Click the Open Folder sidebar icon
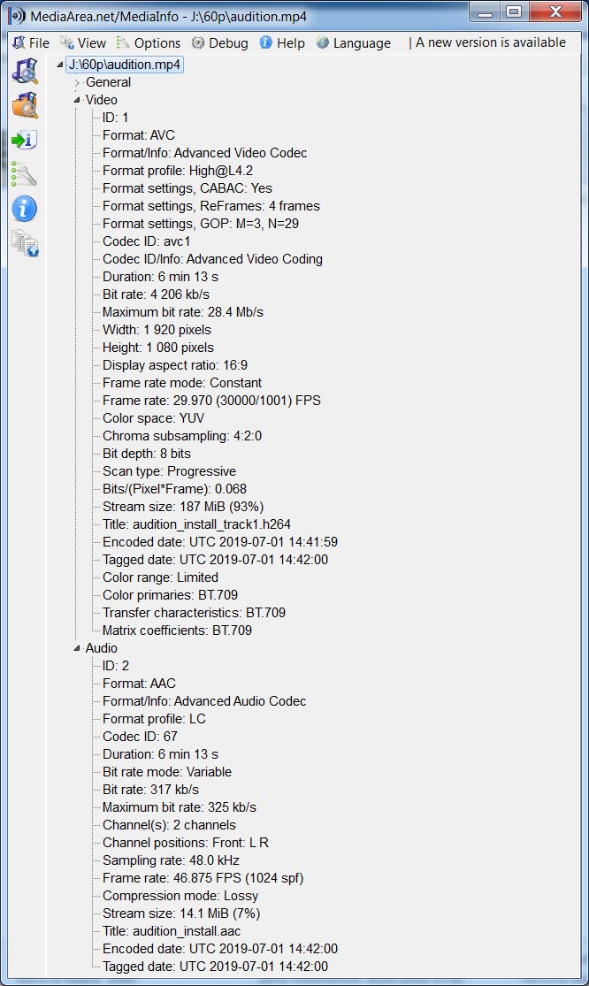This screenshot has height=986, width=589. click(25, 105)
